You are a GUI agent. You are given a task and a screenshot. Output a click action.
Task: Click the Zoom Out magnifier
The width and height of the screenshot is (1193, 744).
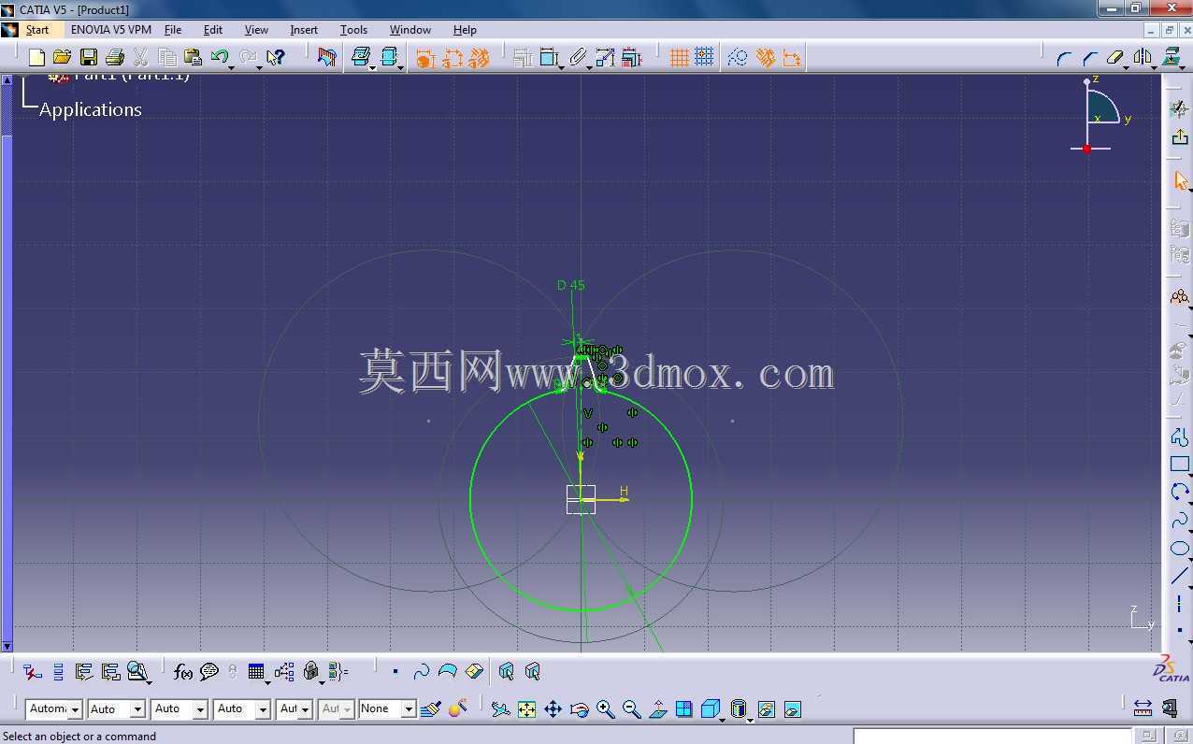point(631,709)
